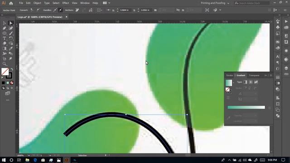Expand the Printing and Proofing workspace menu

[x=215, y=3]
